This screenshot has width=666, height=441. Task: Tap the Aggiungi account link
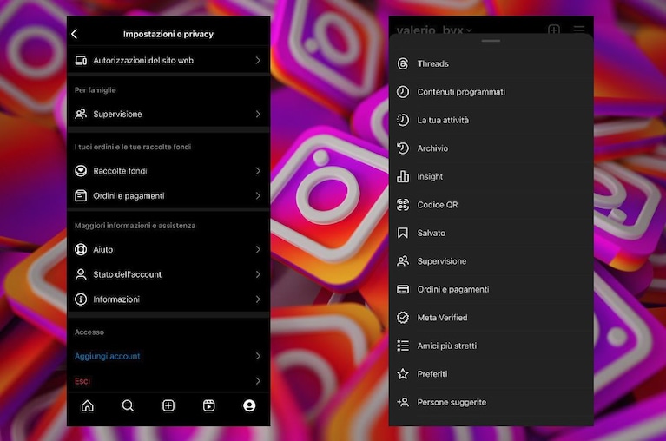107,356
